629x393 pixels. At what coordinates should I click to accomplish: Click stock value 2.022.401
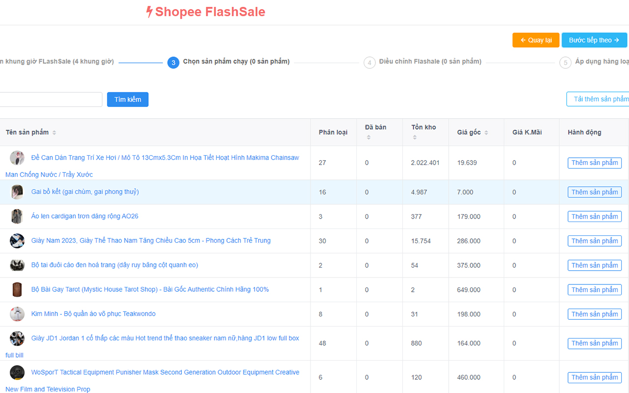tap(425, 163)
